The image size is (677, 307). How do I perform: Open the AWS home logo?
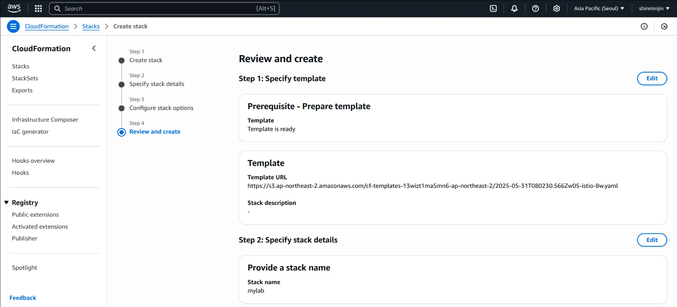14,8
